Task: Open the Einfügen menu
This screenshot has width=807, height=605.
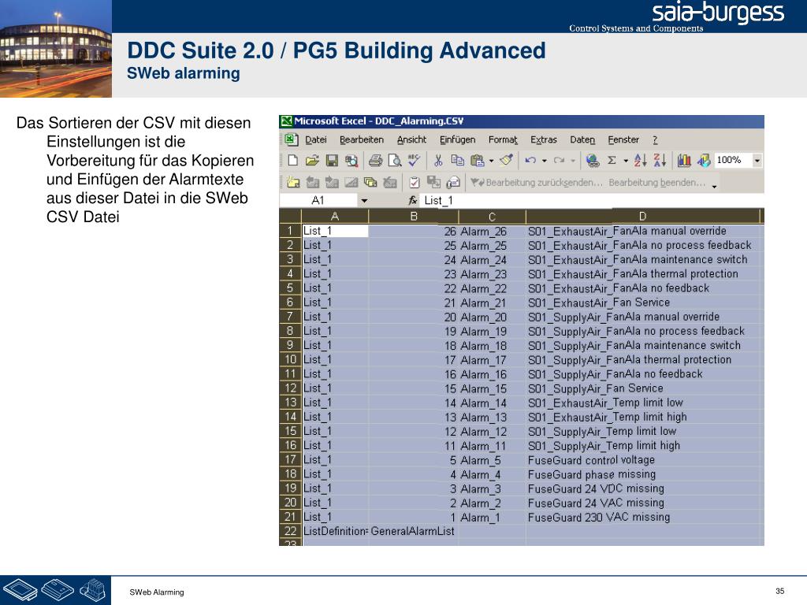Action: point(457,139)
